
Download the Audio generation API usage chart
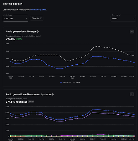click(132, 32)
